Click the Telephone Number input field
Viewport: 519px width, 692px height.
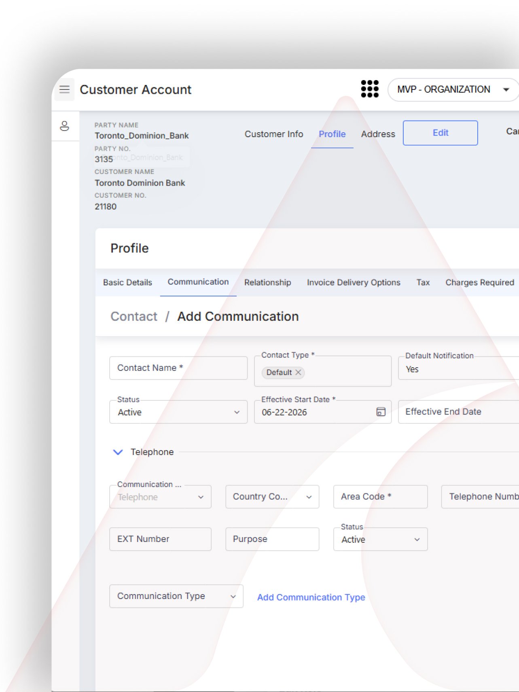tap(480, 497)
